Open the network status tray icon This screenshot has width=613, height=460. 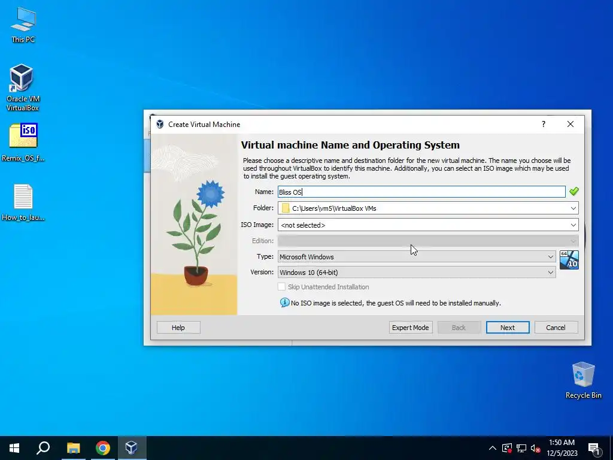521,448
